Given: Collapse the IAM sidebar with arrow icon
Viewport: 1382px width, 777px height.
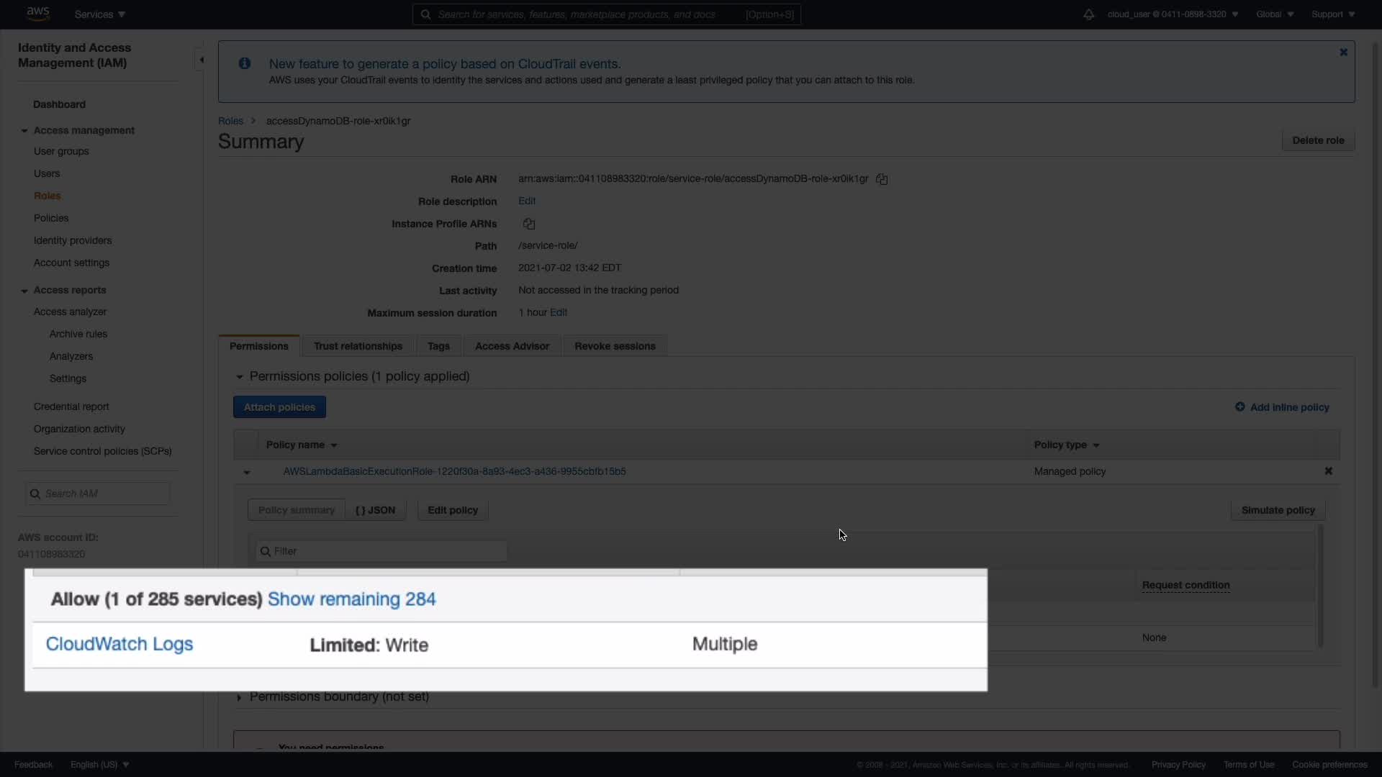Looking at the screenshot, I should (202, 60).
